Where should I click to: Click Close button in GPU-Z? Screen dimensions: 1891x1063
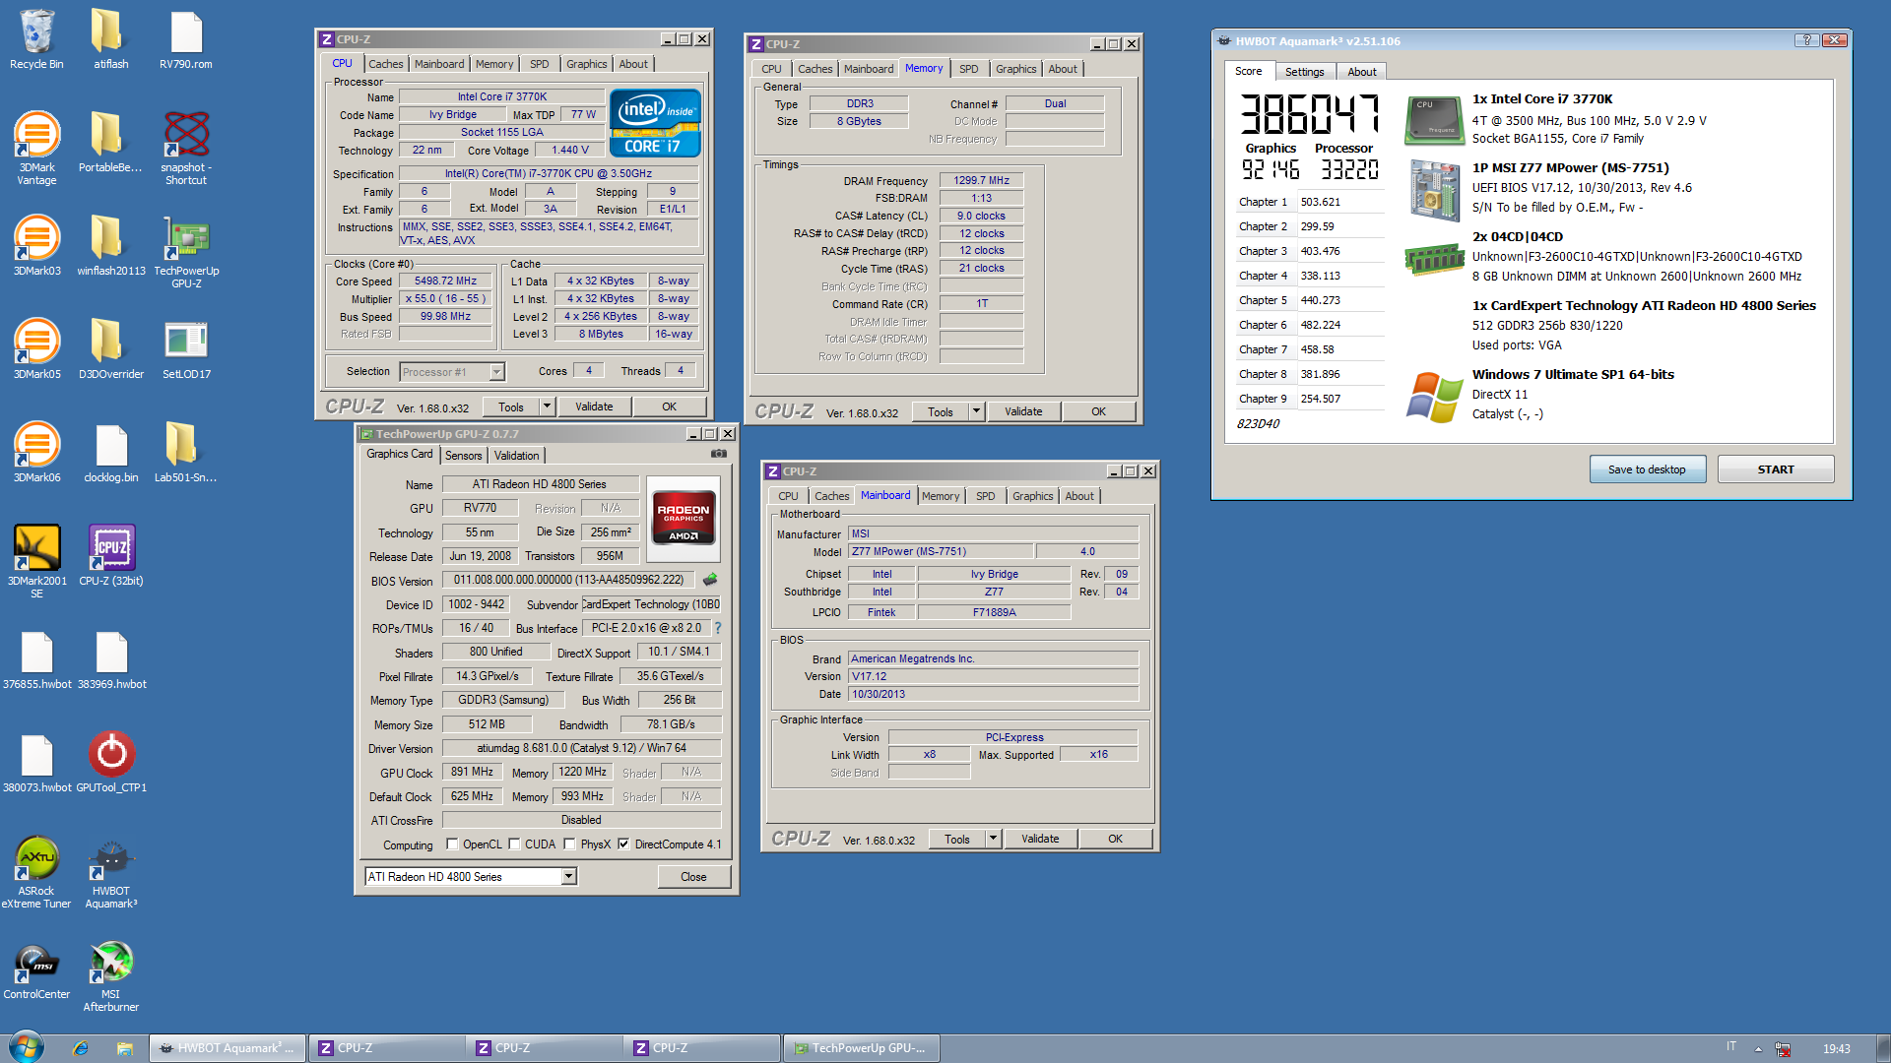point(693,877)
